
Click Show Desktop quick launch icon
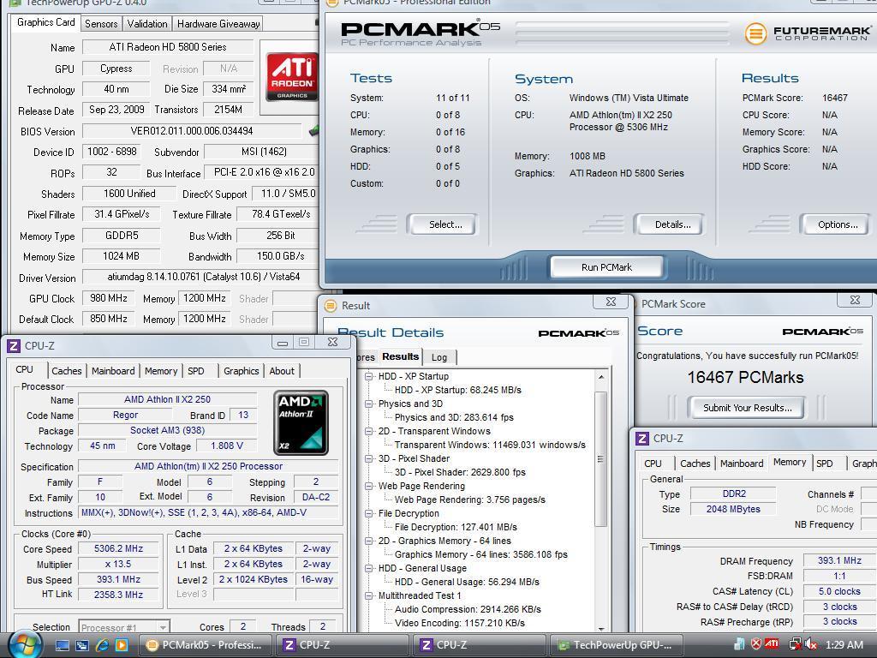coord(62,645)
